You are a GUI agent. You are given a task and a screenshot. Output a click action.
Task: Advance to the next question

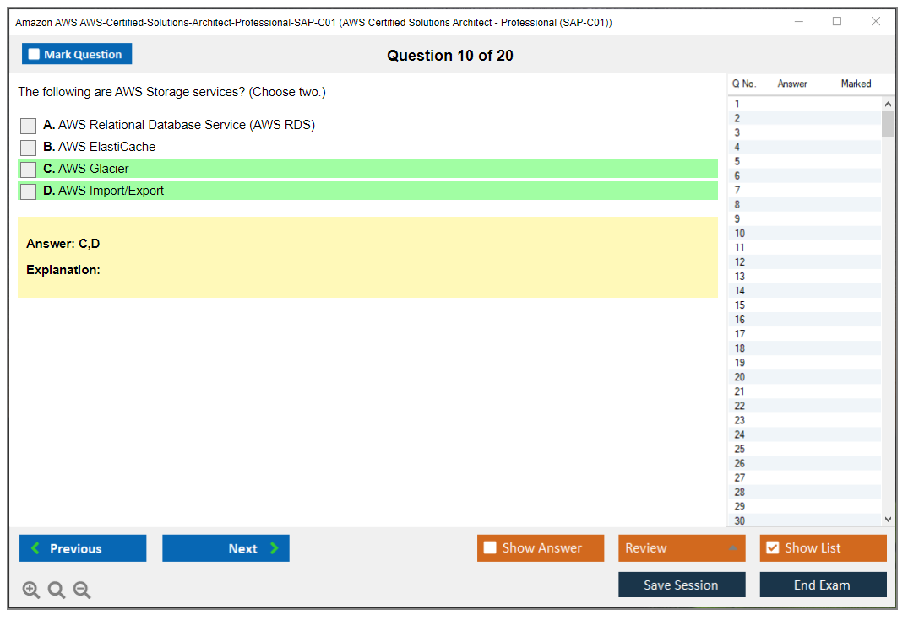(226, 548)
